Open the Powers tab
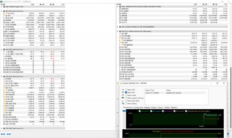 [x=154, y=108]
